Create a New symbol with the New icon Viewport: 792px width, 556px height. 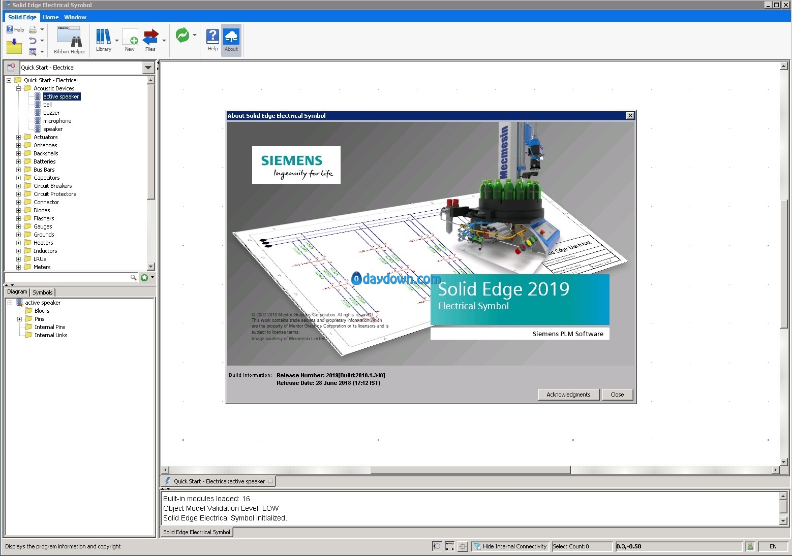click(130, 40)
